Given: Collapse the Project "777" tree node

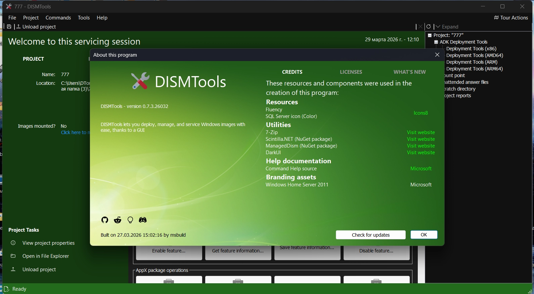Looking at the screenshot, I should (430, 35).
